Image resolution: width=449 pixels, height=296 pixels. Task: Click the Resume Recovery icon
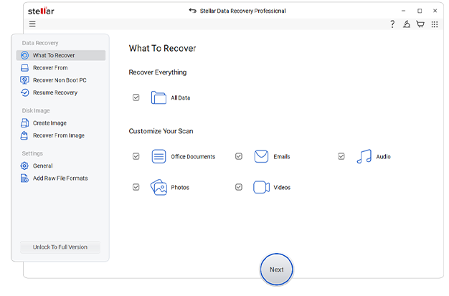pyautogui.click(x=24, y=92)
